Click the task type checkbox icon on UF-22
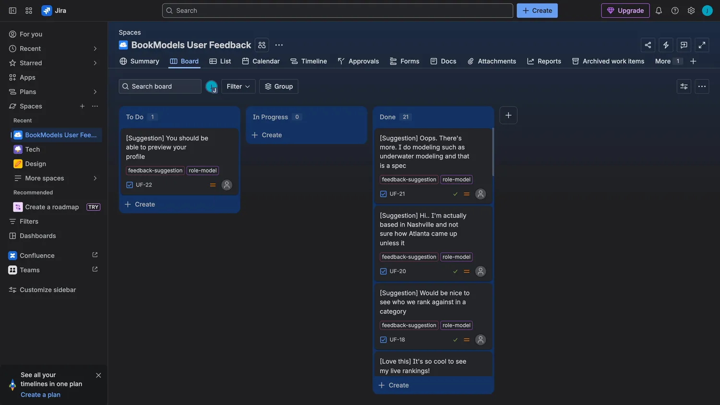The width and height of the screenshot is (720, 405). click(x=130, y=185)
